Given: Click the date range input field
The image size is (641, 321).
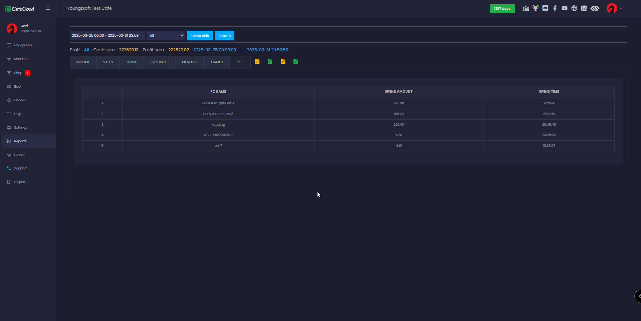Looking at the screenshot, I should pyautogui.click(x=107, y=36).
